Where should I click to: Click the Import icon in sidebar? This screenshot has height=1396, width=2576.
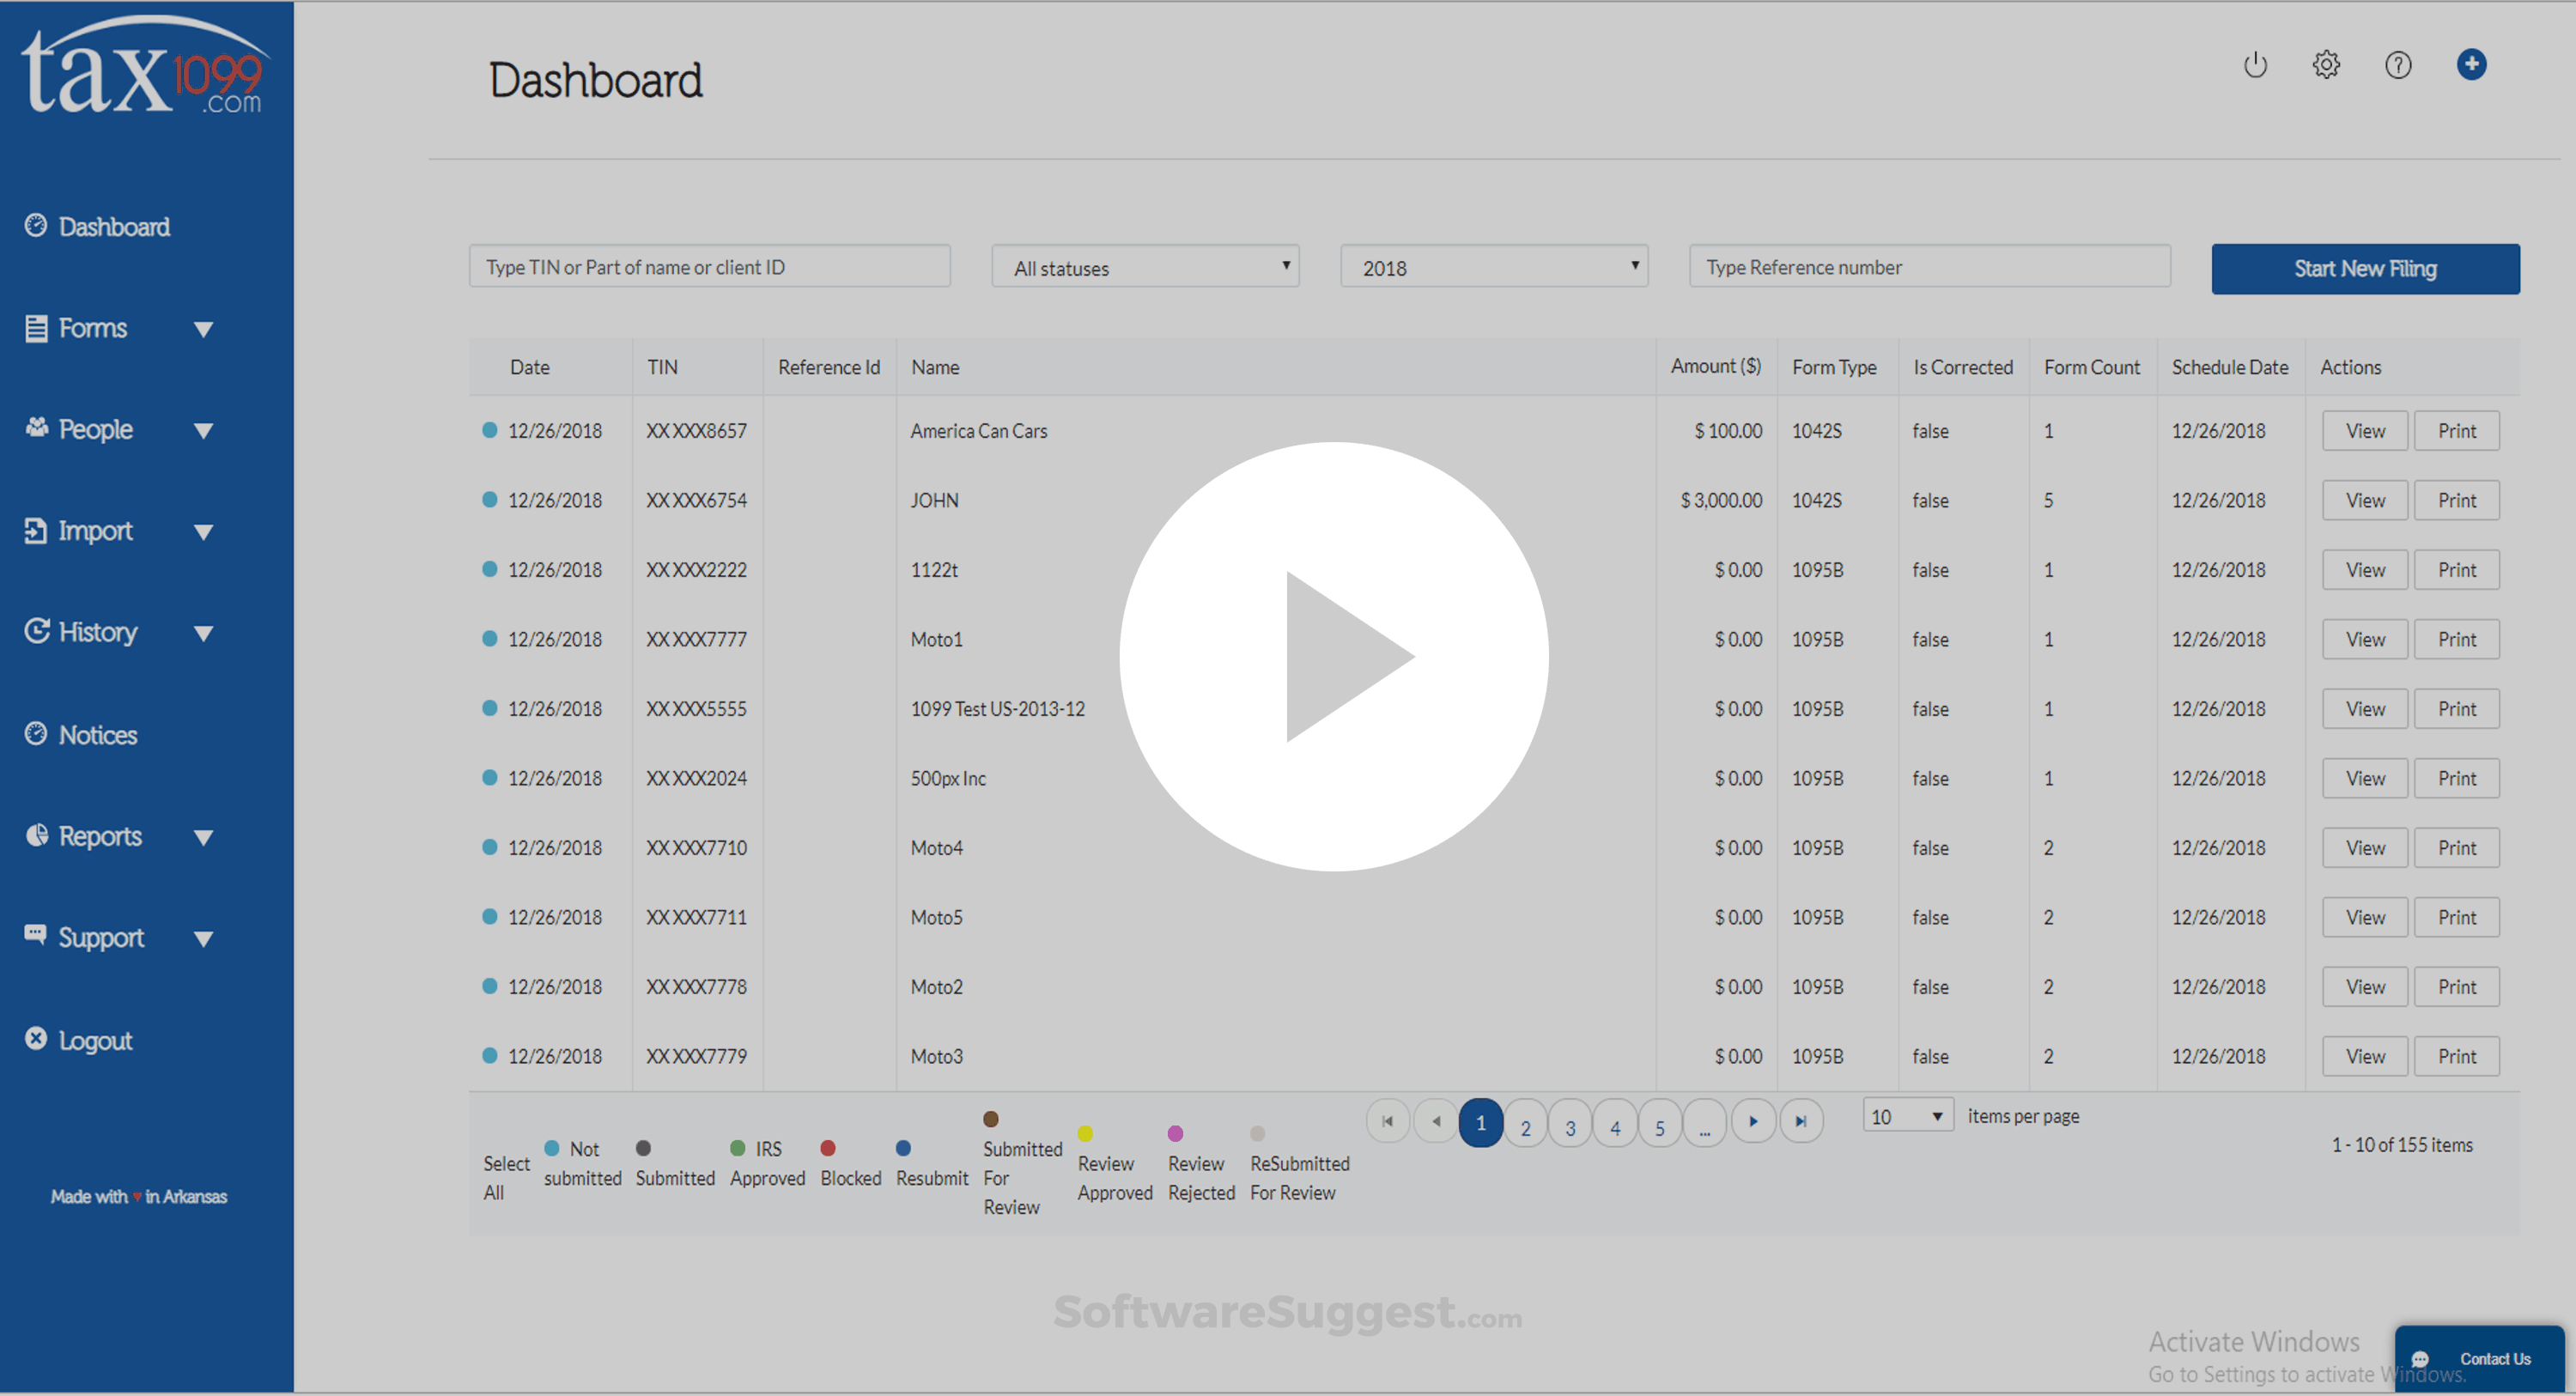(36, 530)
